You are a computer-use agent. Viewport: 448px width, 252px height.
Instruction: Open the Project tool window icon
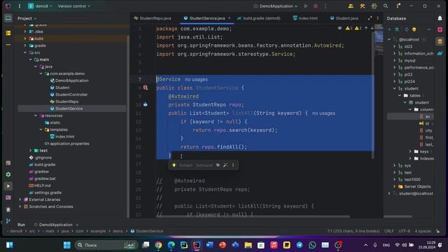click(8, 18)
